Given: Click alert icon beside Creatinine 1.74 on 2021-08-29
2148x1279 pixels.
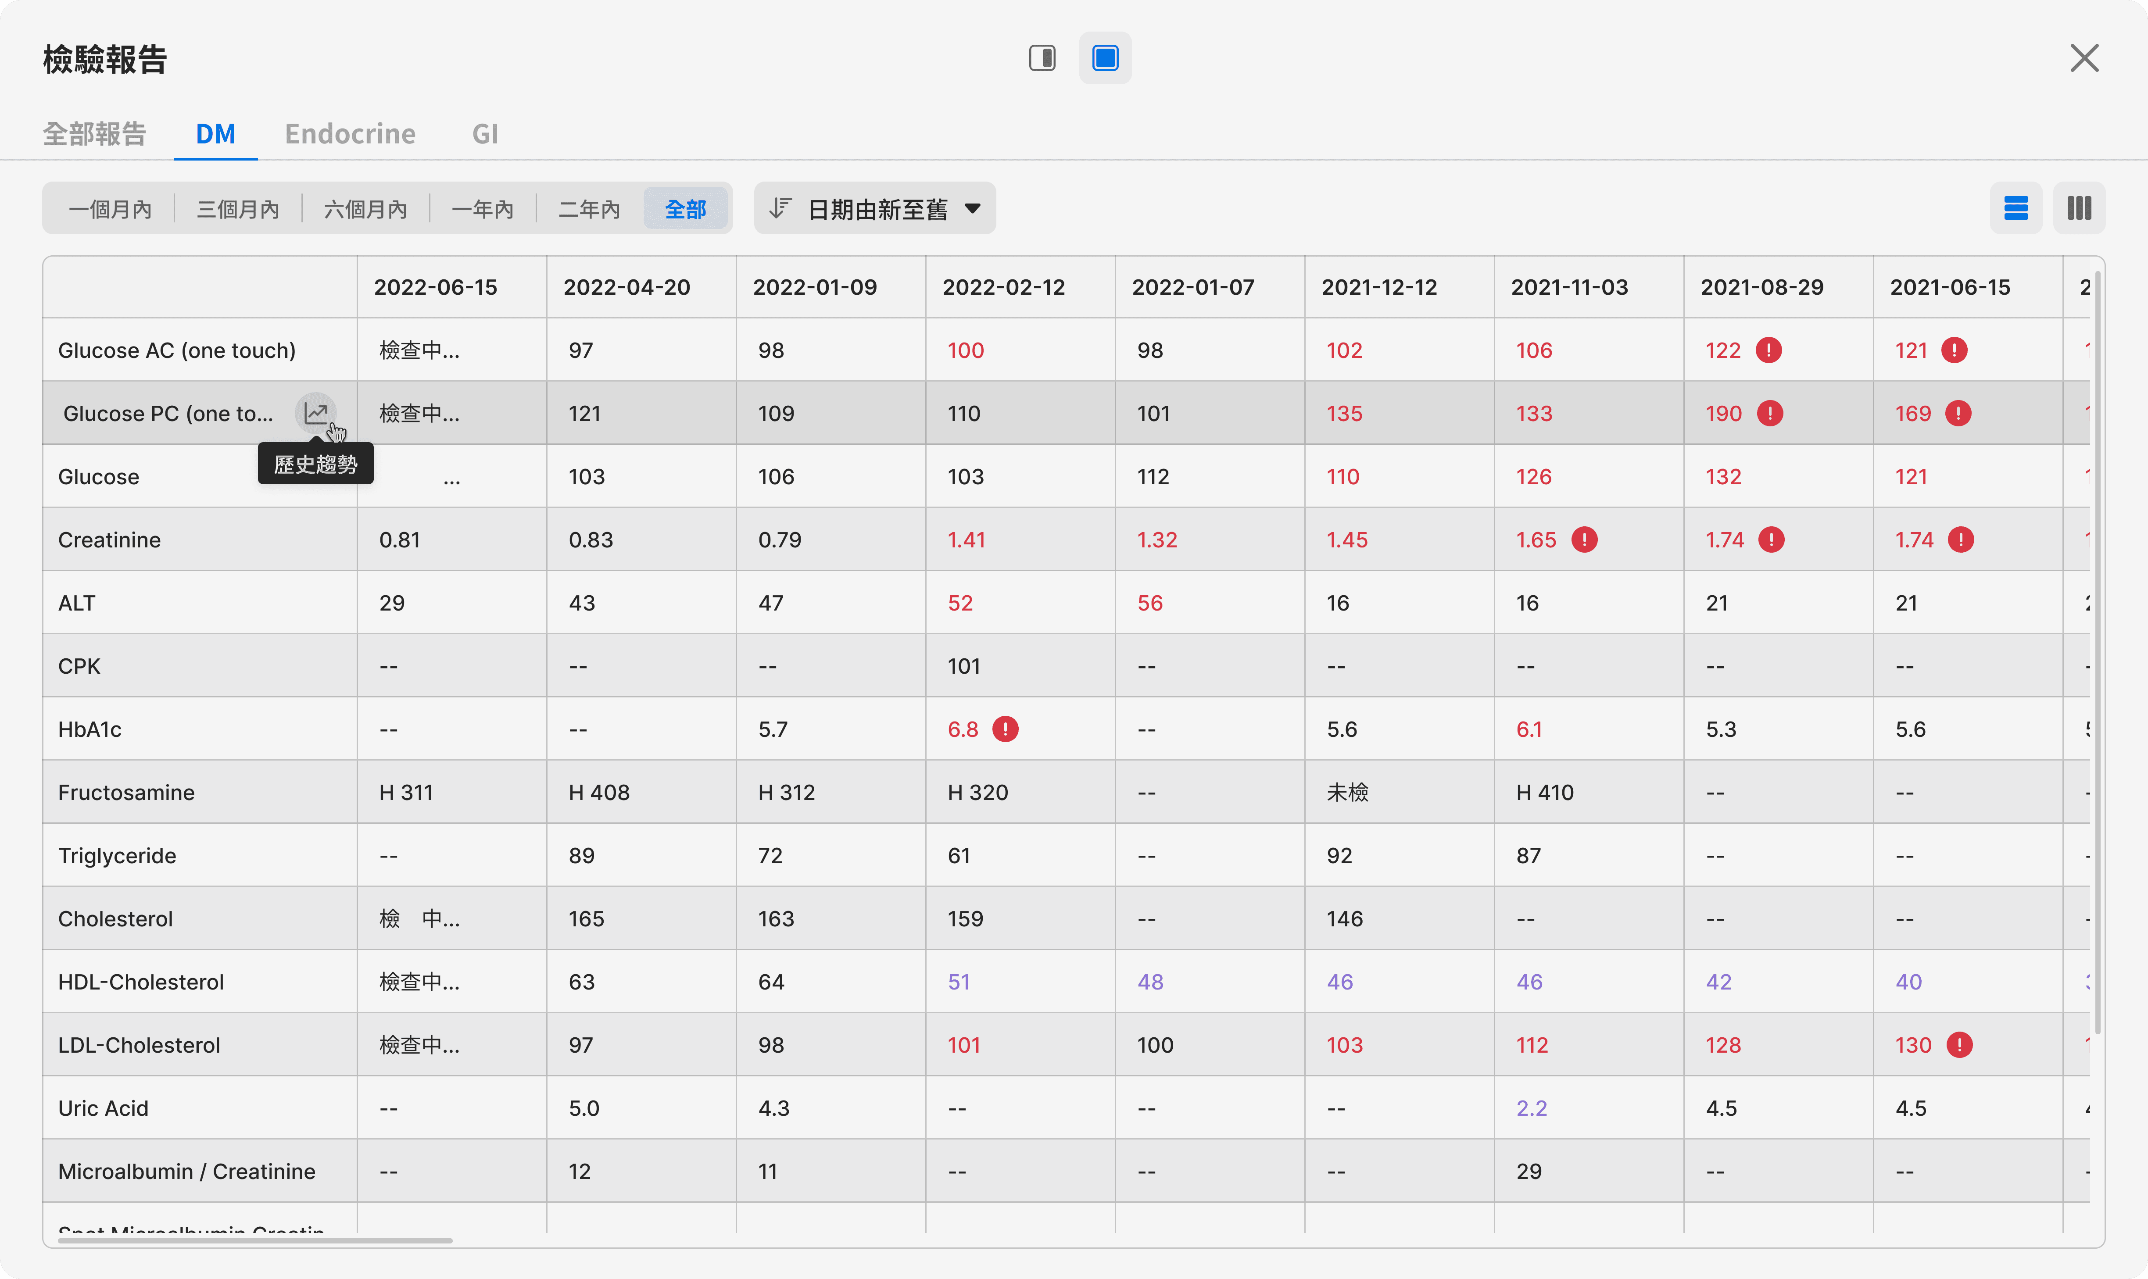Looking at the screenshot, I should (x=1771, y=539).
